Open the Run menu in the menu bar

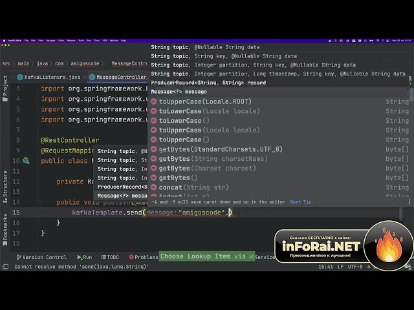click(x=89, y=41)
